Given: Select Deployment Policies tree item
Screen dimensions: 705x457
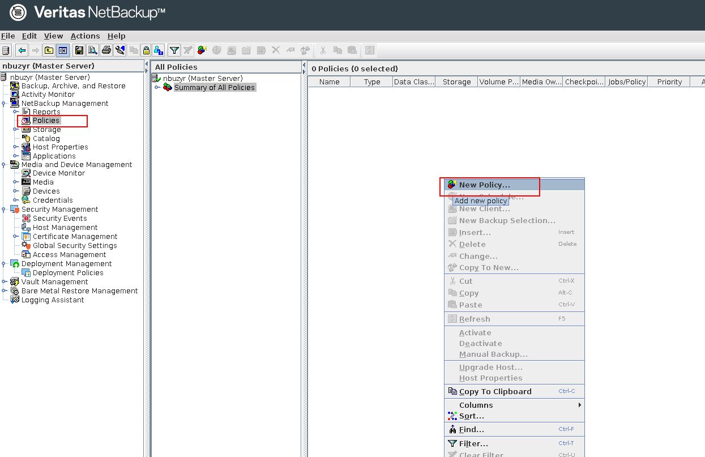Looking at the screenshot, I should 68,273.
